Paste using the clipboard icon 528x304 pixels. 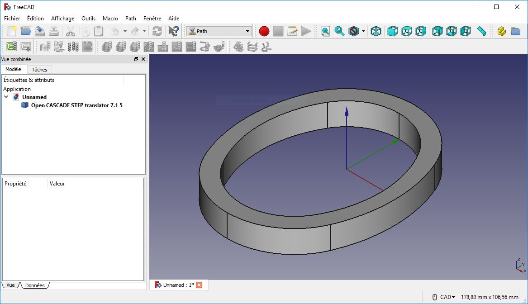[99, 31]
